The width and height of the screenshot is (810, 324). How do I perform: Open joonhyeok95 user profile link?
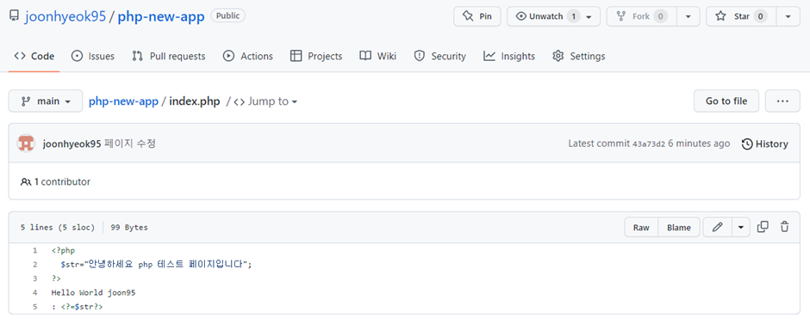(65, 16)
